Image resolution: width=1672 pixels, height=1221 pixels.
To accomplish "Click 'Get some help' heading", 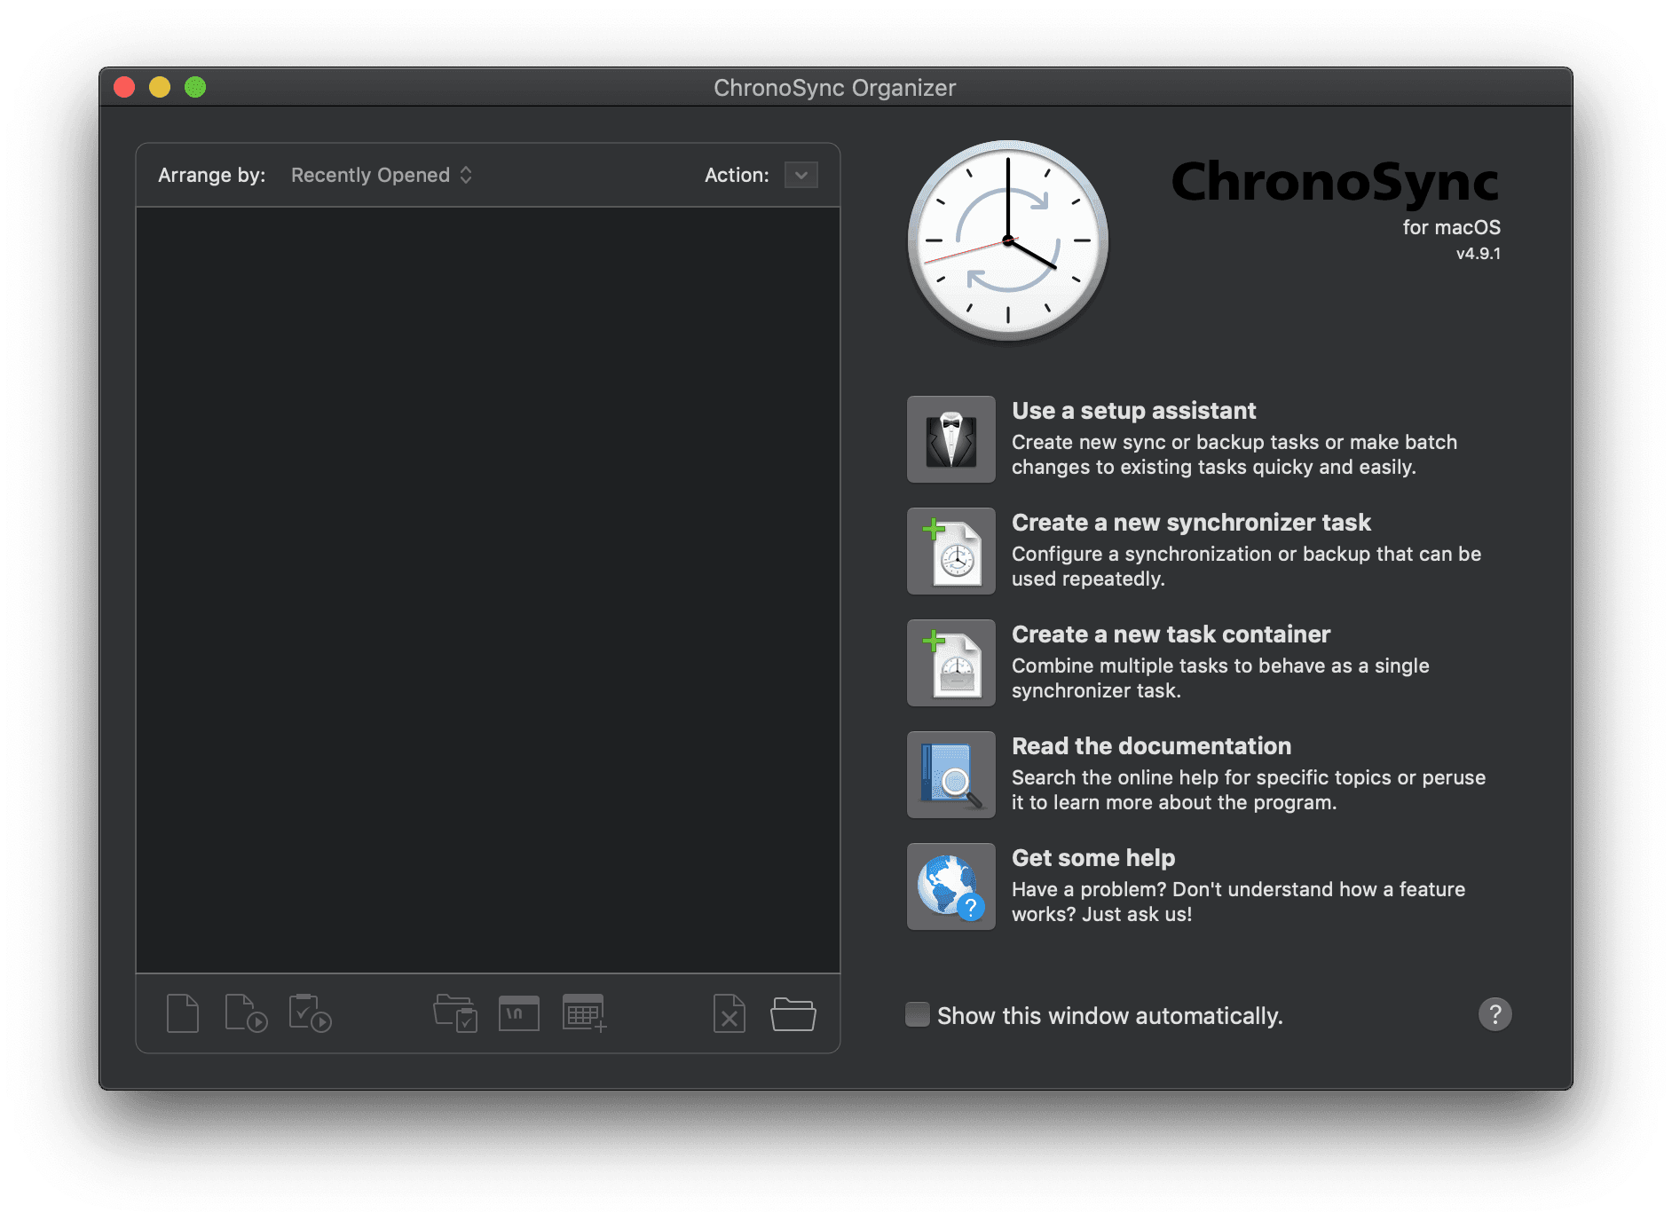I will pos(1093,858).
